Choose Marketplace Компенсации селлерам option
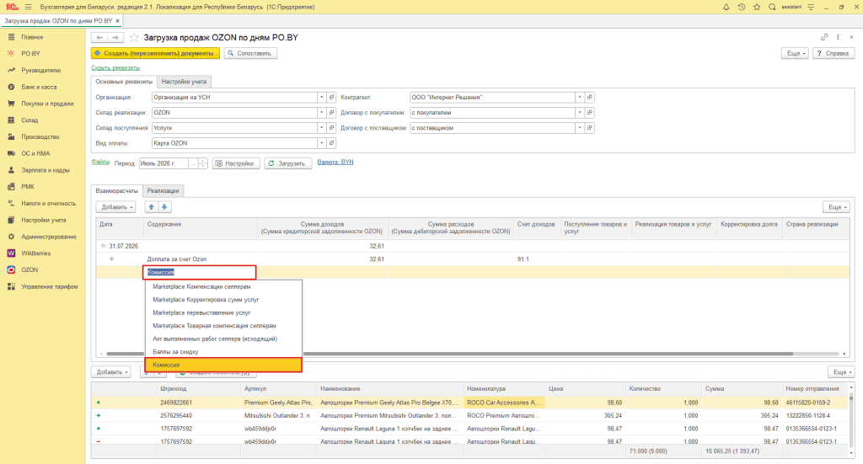Screen dimensions: 863x464 [223, 286]
